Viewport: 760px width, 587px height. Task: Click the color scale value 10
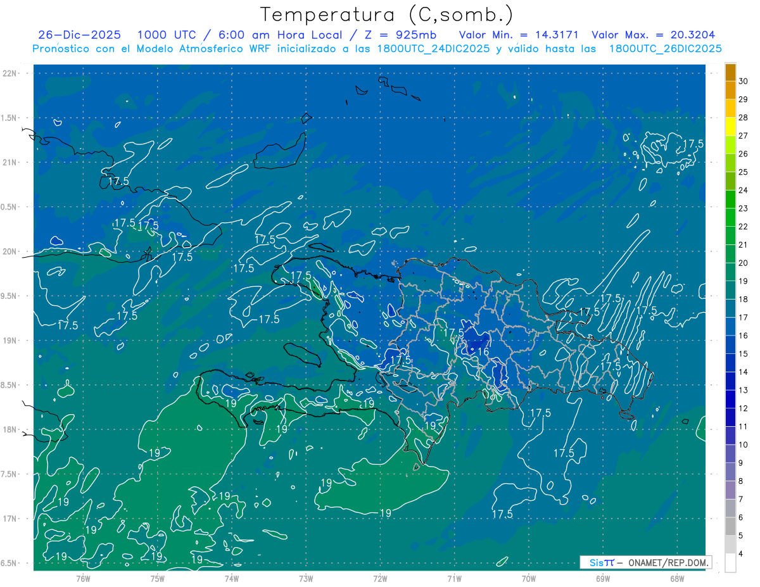tap(744, 445)
